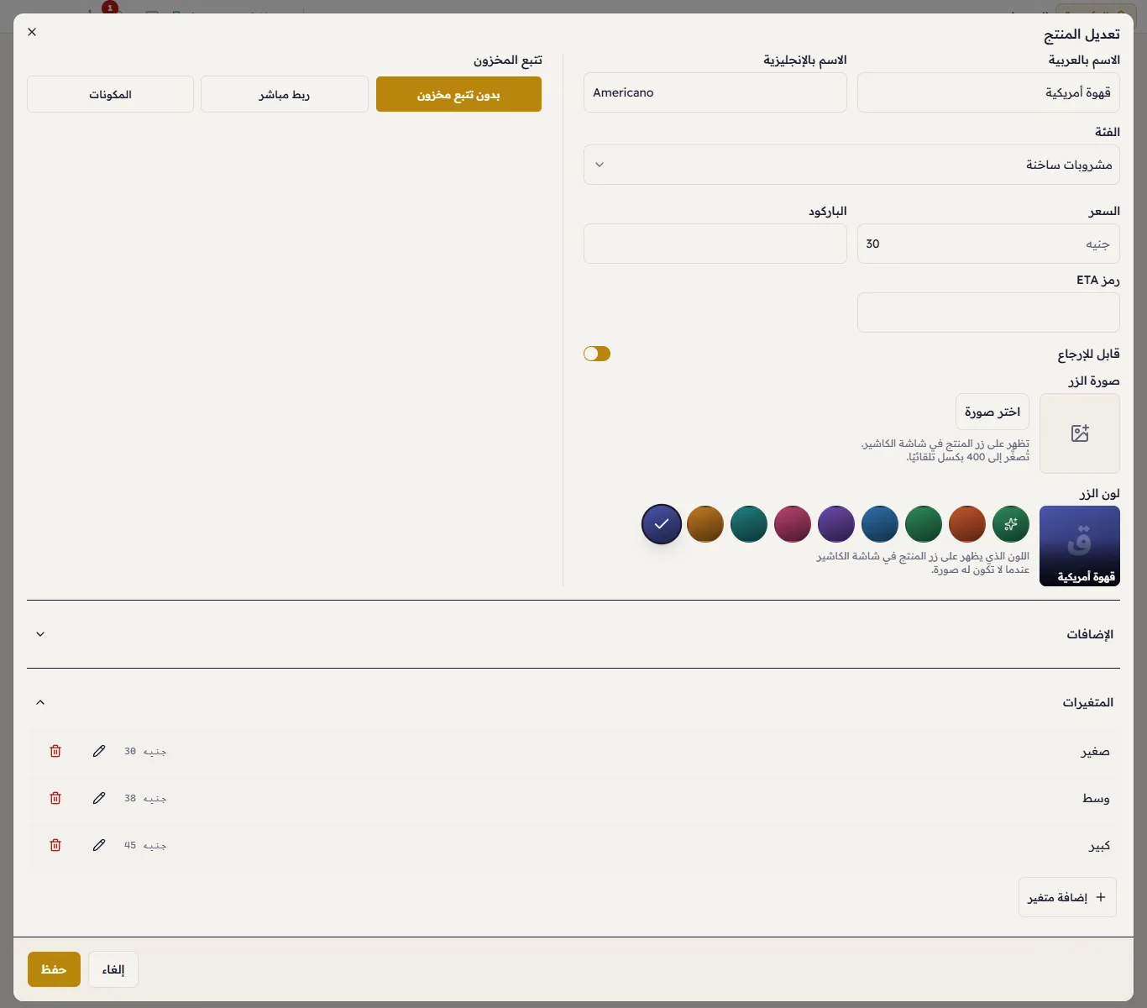Collapse the المتغيرات section
Image resolution: width=1147 pixels, height=1008 pixels.
click(573, 702)
